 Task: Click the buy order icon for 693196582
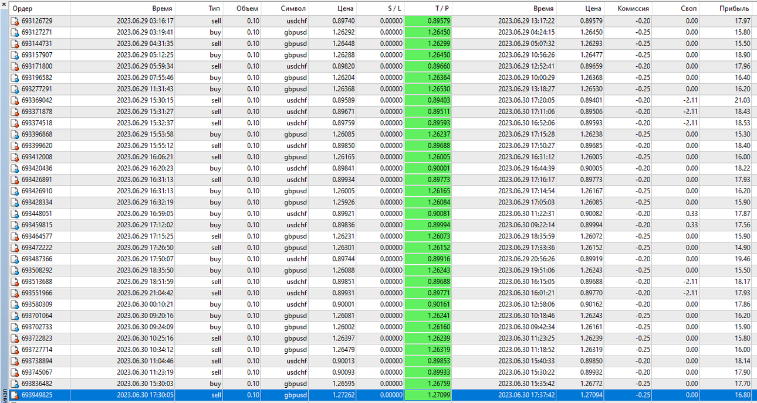(x=15, y=77)
